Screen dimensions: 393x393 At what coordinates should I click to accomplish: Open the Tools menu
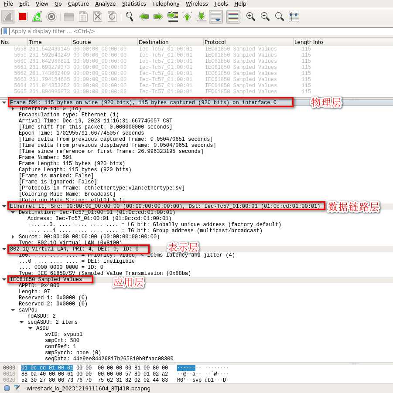(x=221, y=4)
